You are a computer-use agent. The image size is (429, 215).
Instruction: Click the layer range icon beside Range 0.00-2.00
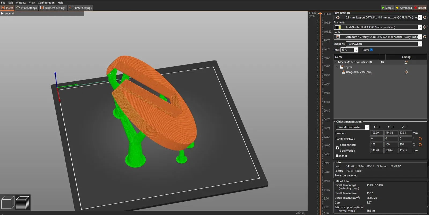tap(343, 72)
